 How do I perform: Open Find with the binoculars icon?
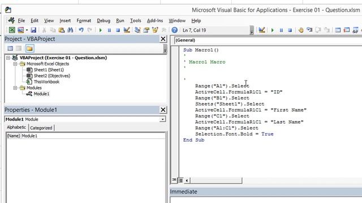coord(70,30)
